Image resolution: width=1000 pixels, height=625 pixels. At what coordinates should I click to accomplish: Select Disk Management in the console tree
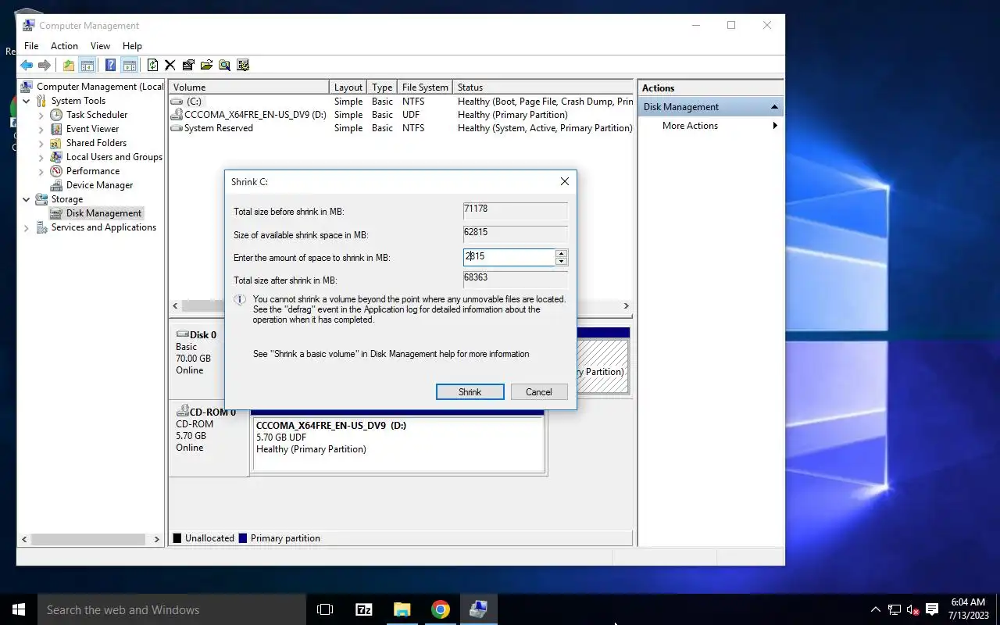104,213
